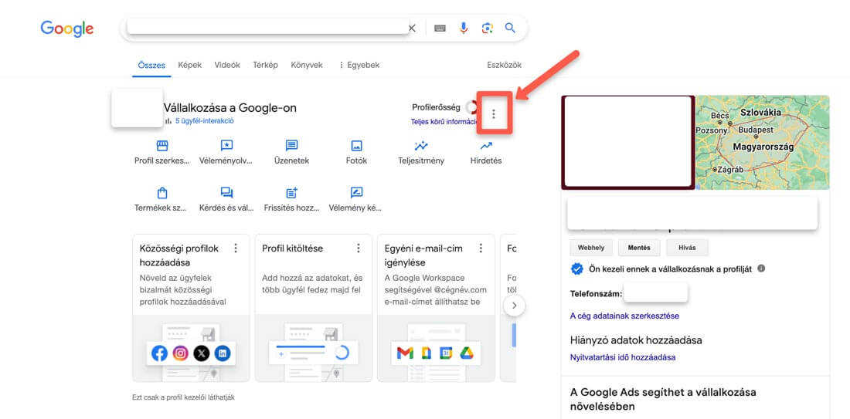Click the Webhely button
The width and height of the screenshot is (850, 419).
591,248
